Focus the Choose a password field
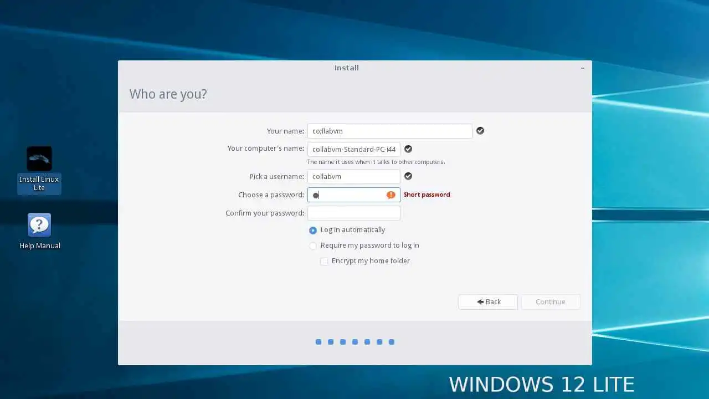The width and height of the screenshot is (709, 399). click(x=354, y=195)
